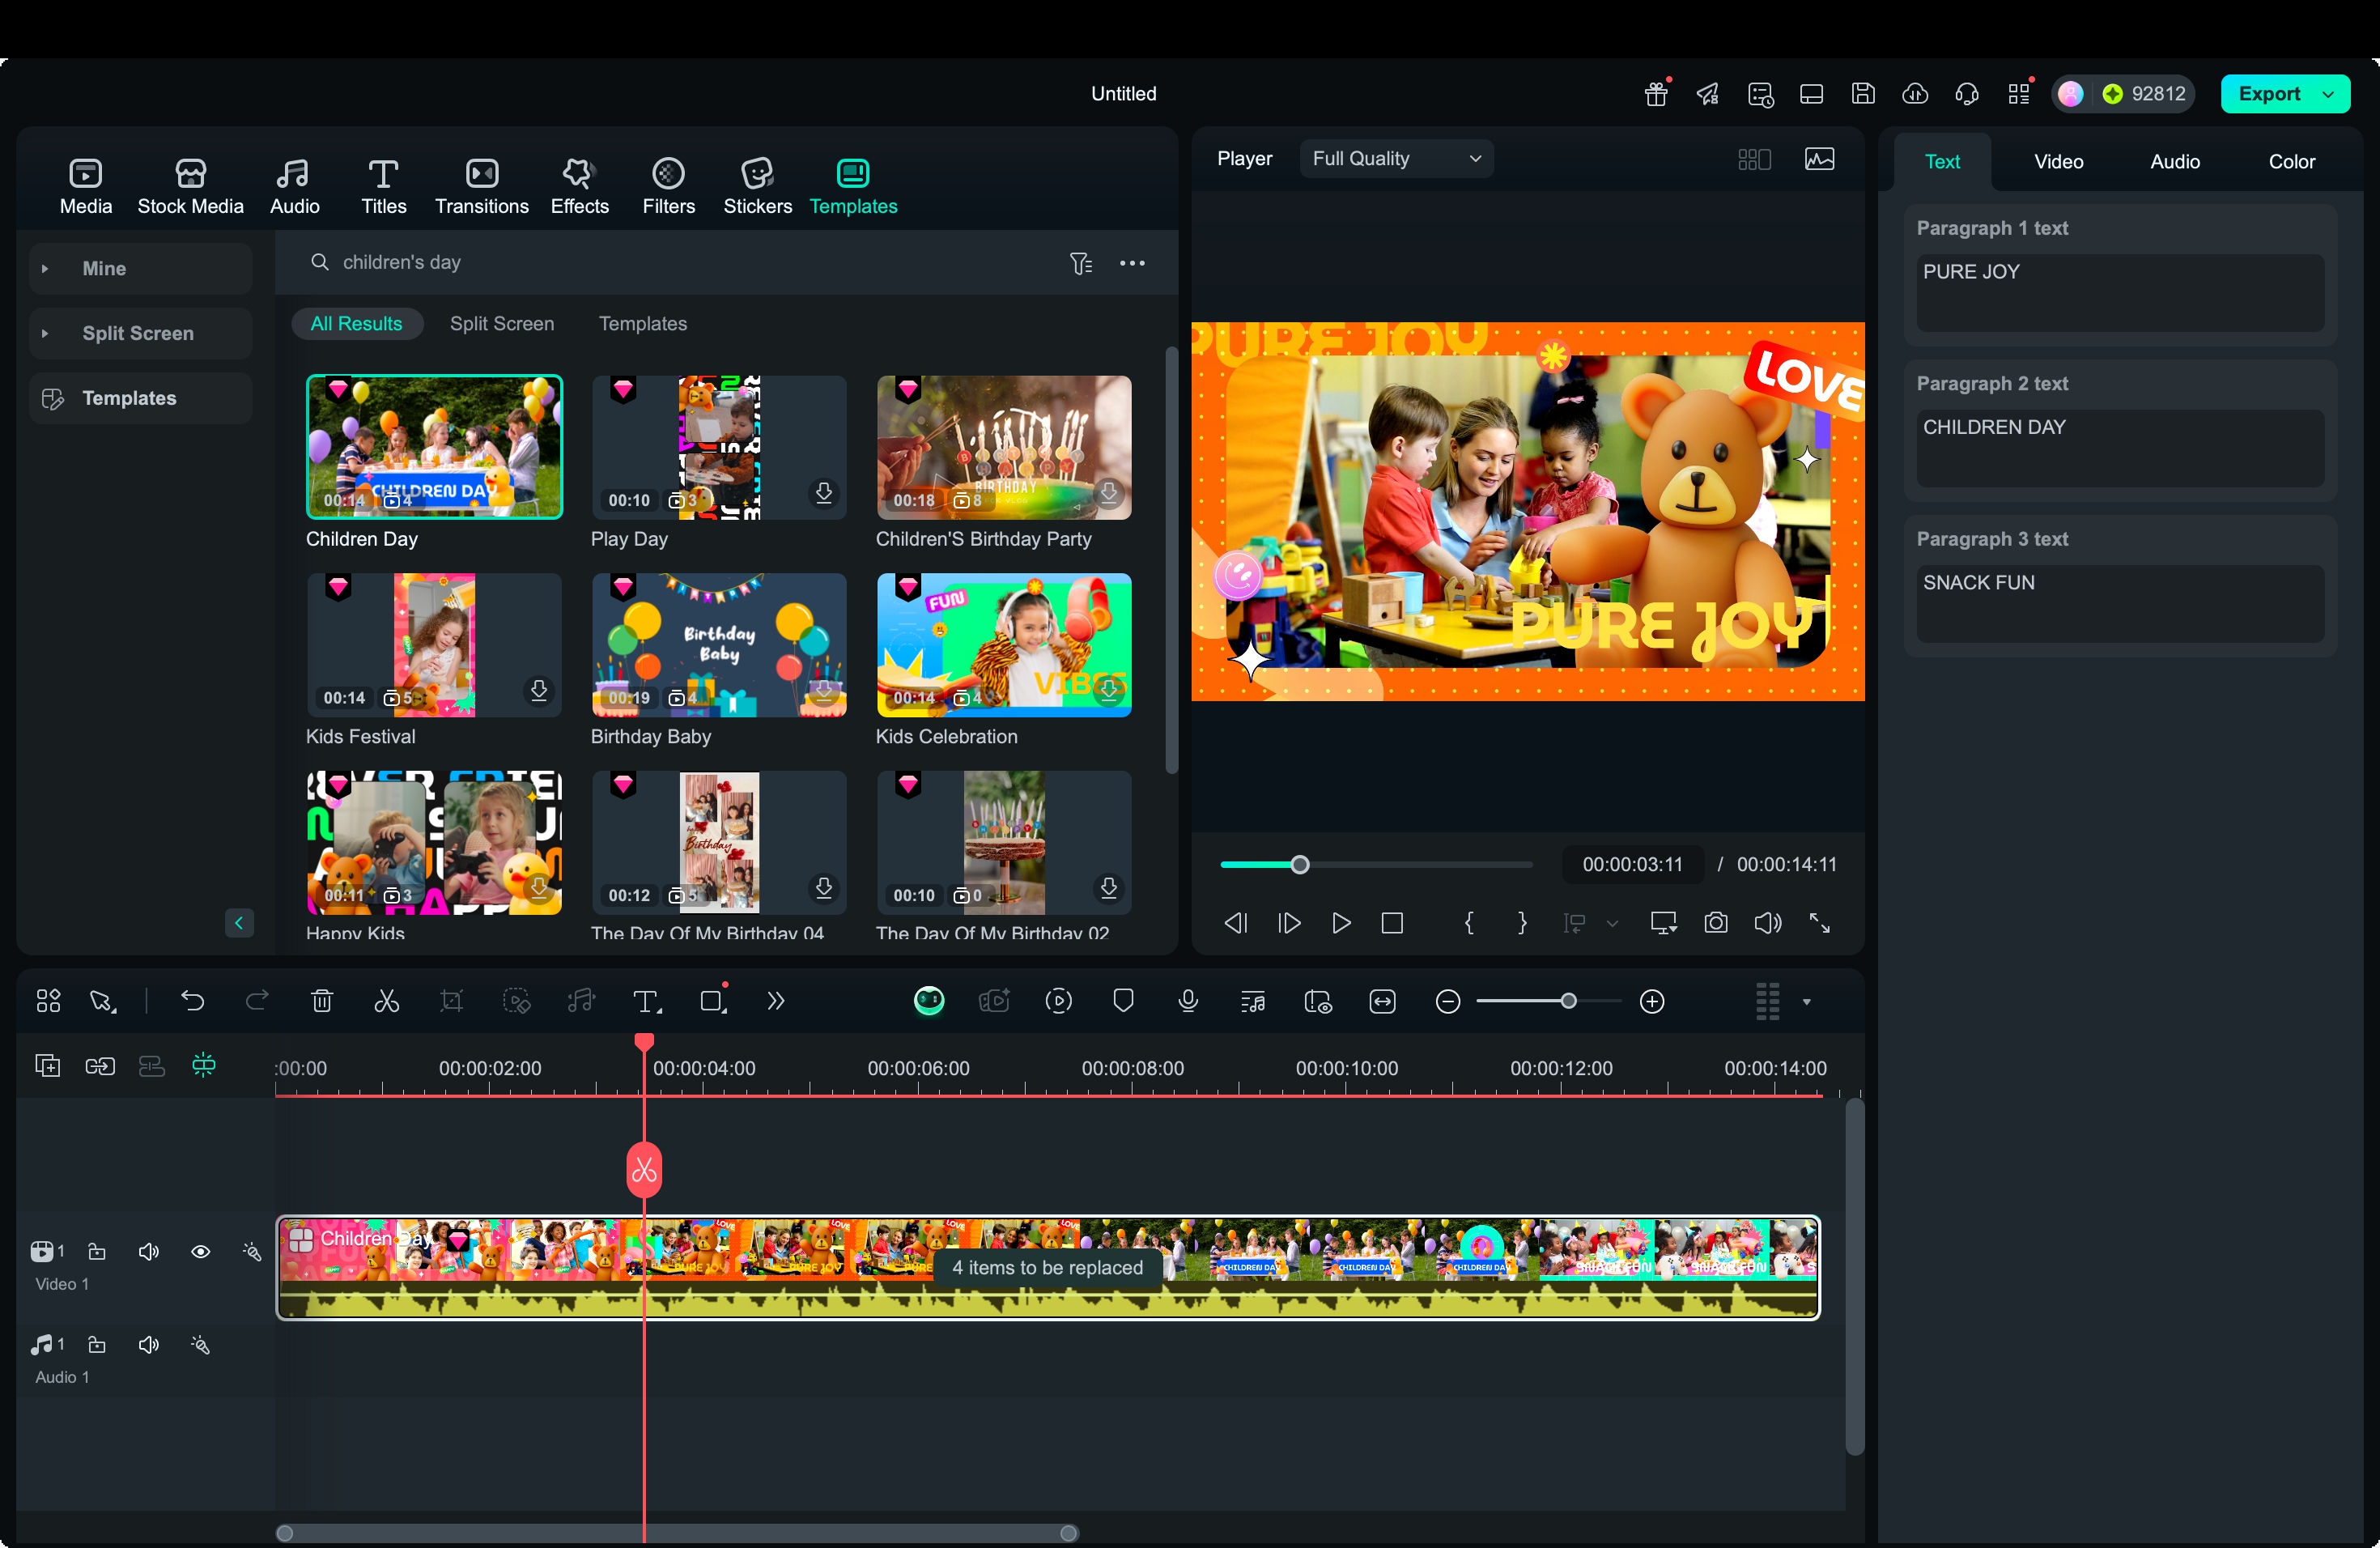Set mark out point bracket
2380x1548 pixels.
pos(1521,923)
